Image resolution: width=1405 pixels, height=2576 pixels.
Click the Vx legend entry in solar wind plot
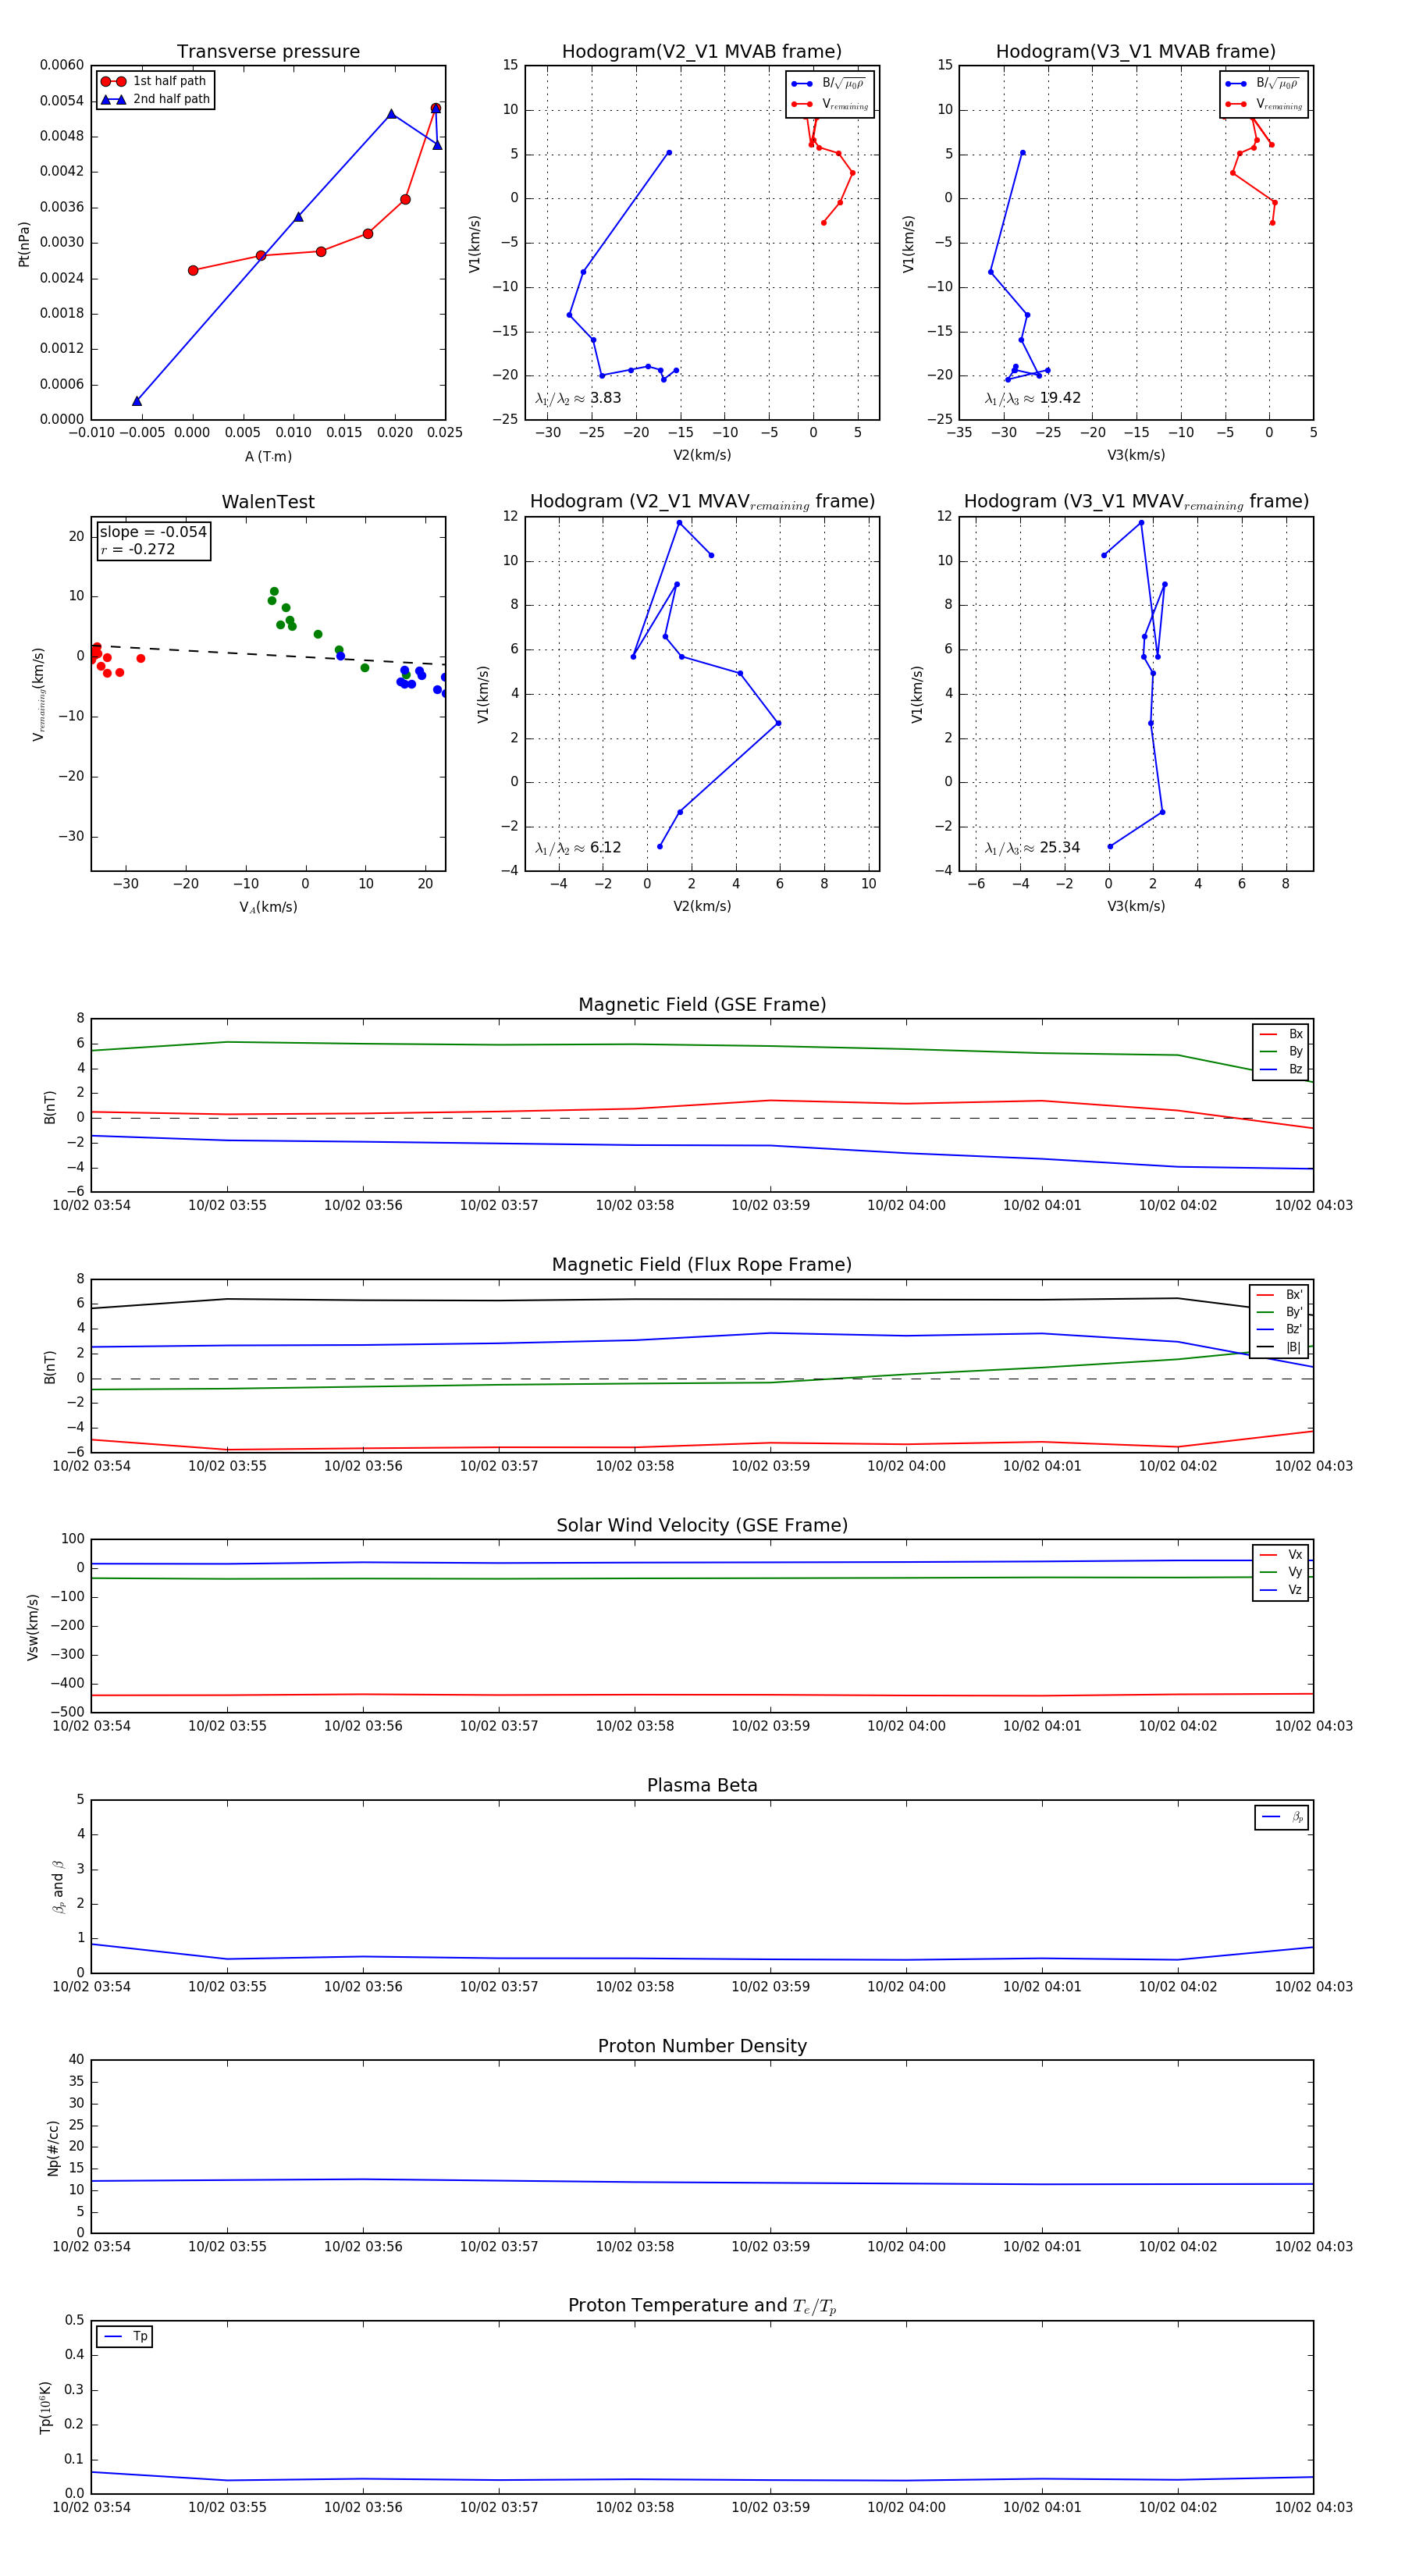coord(1281,1554)
